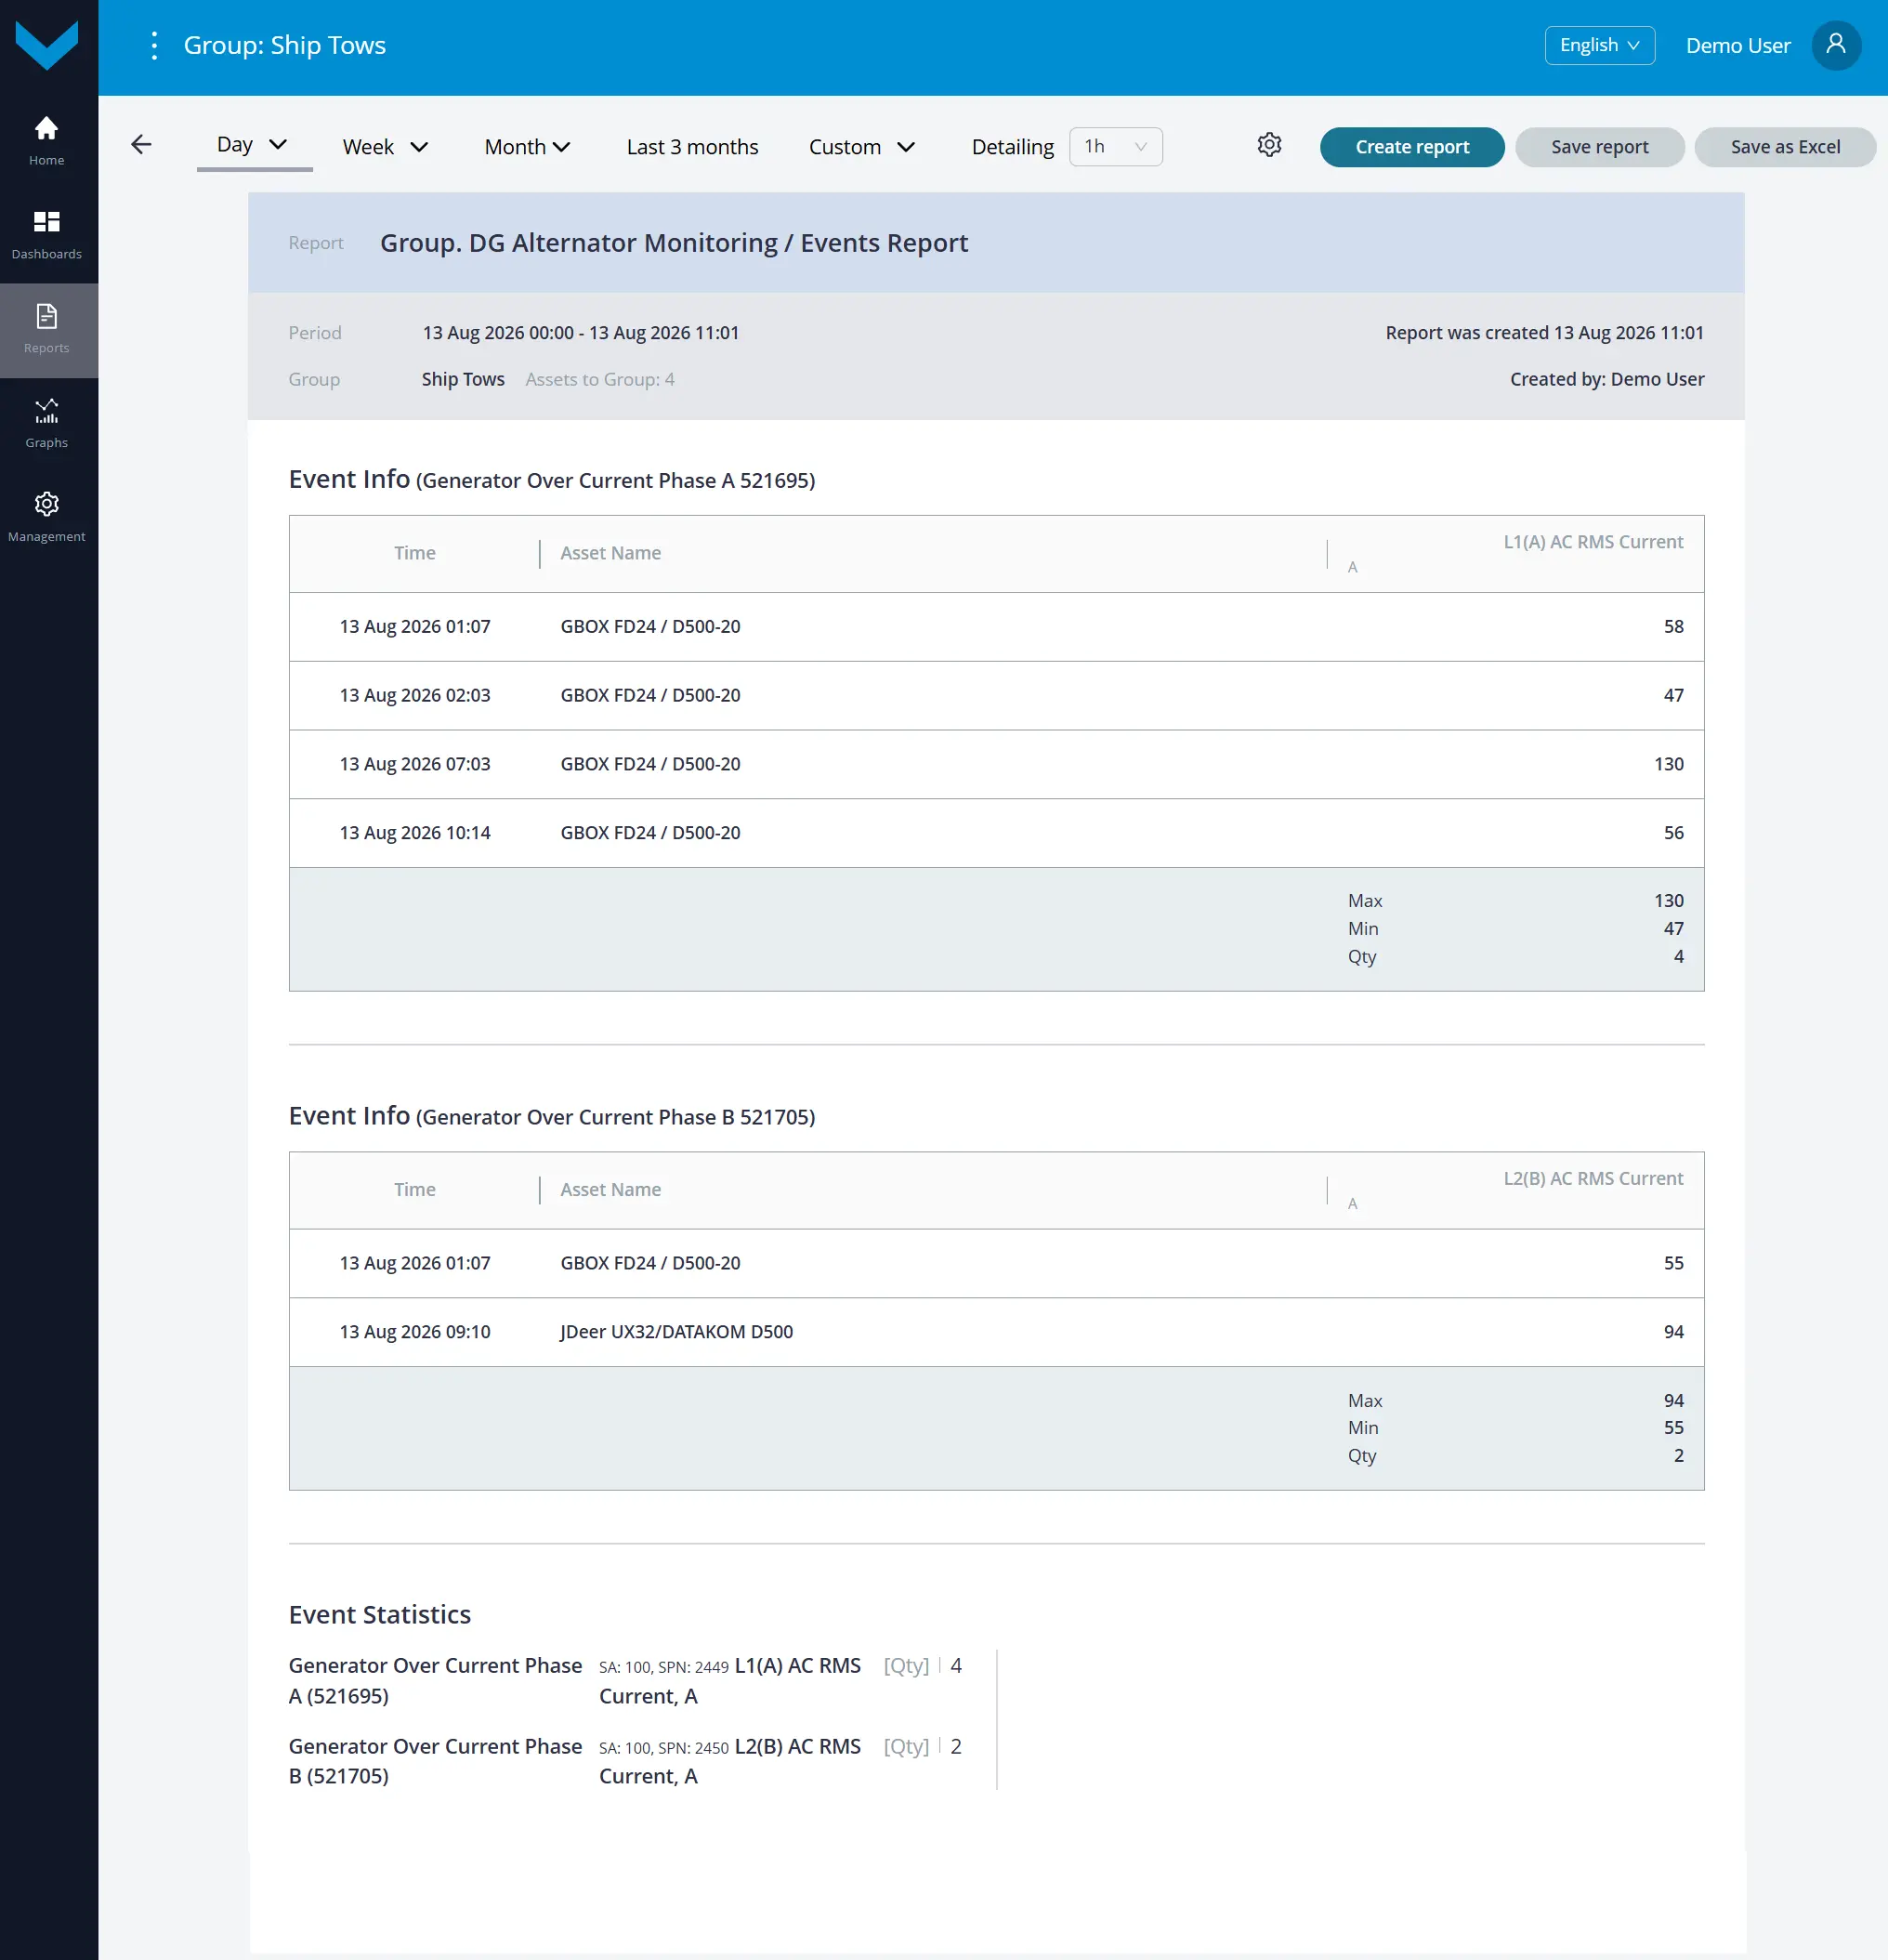Screen dimensions: 1888x1960
Task: Click the value 58 in Phase A table
Action: (1673, 627)
